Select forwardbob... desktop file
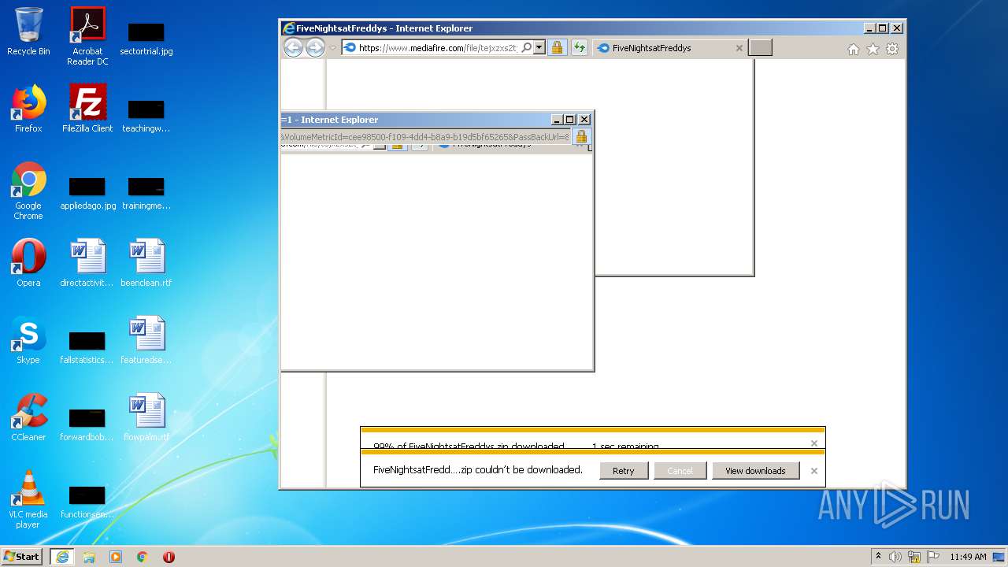The image size is (1008, 567). click(87, 425)
